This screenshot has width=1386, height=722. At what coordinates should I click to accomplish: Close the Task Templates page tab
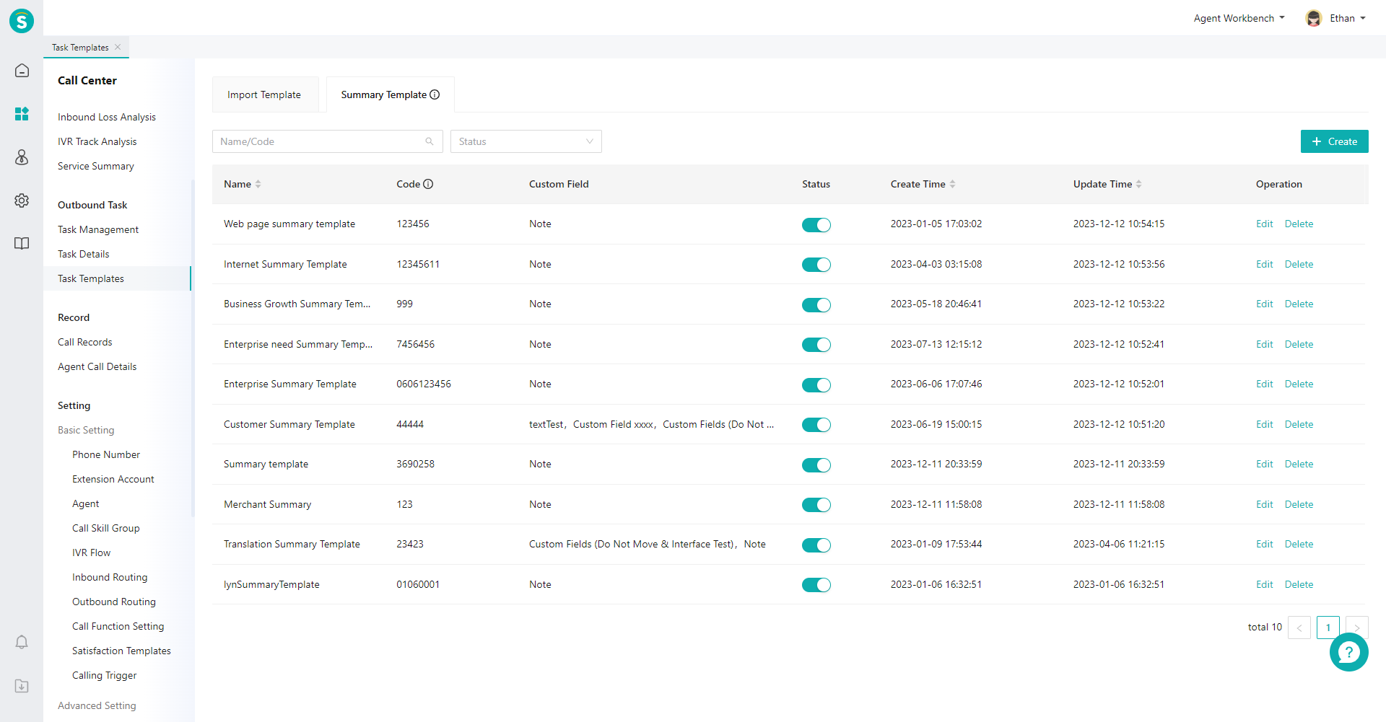point(118,47)
